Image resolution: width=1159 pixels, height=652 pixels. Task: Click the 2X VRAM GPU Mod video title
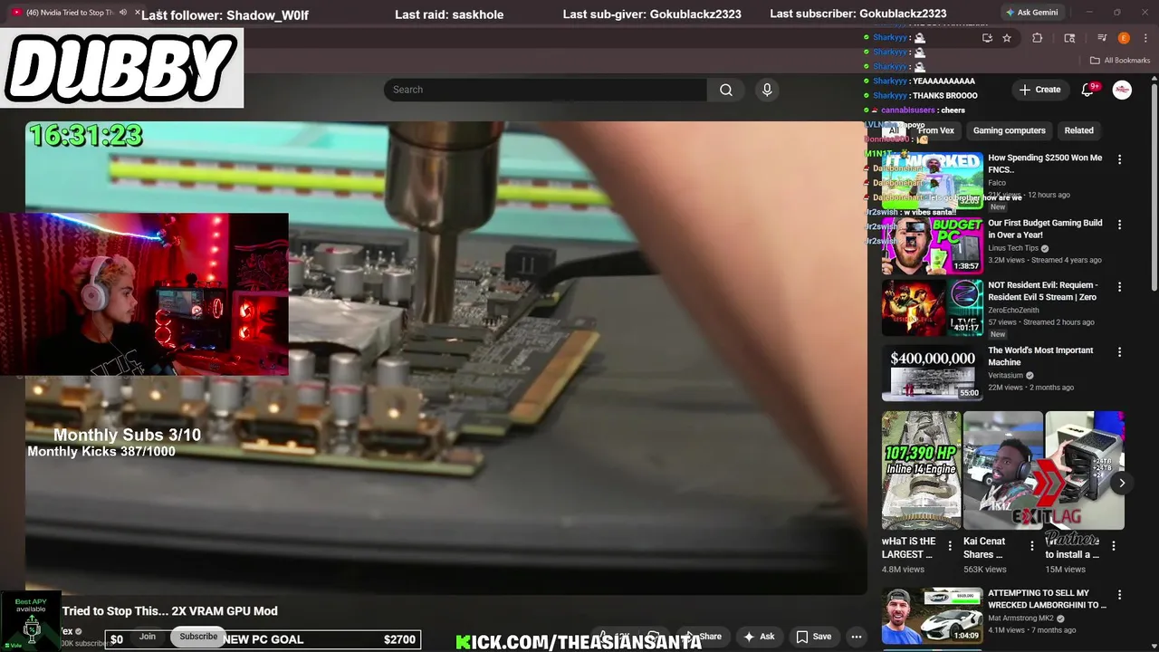(169, 611)
